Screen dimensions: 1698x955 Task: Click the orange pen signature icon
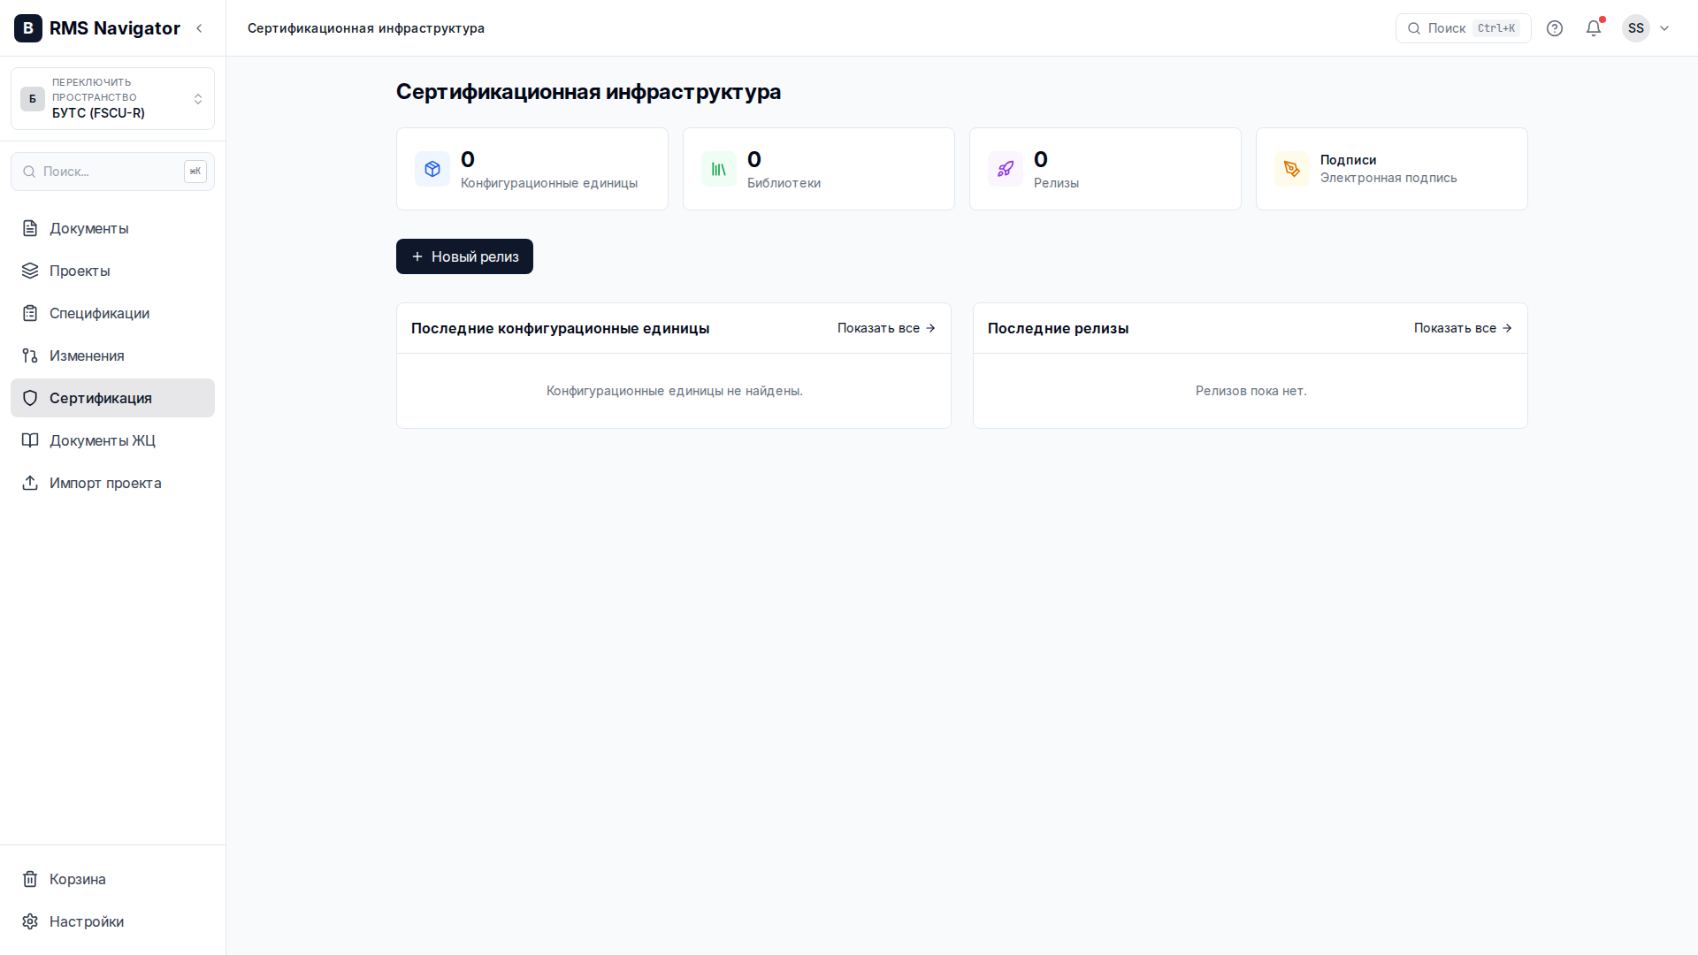tap(1292, 169)
